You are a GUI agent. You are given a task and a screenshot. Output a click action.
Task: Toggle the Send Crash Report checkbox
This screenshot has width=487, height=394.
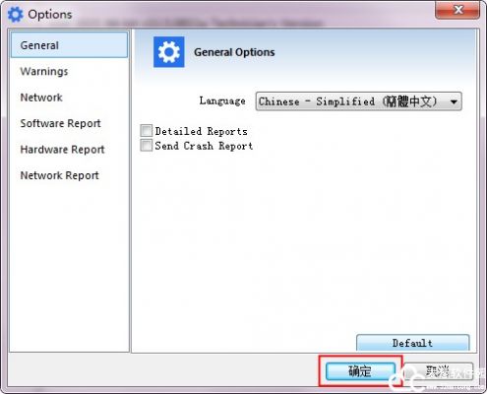(146, 145)
